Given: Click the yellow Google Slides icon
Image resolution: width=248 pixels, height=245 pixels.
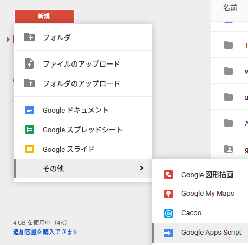Looking at the screenshot, I should (x=30, y=149).
